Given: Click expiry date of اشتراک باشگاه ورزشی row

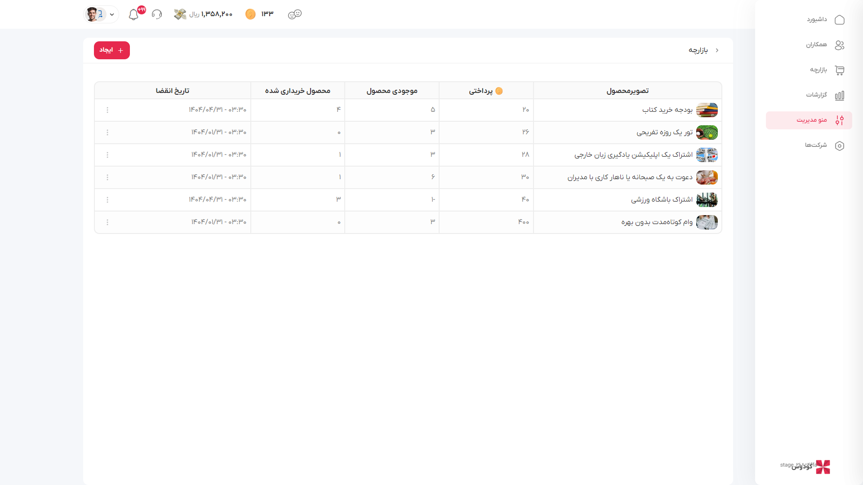Looking at the screenshot, I should point(218,199).
